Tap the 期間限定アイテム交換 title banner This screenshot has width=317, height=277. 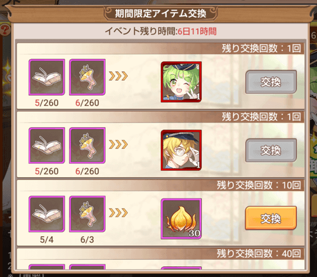[160, 13]
